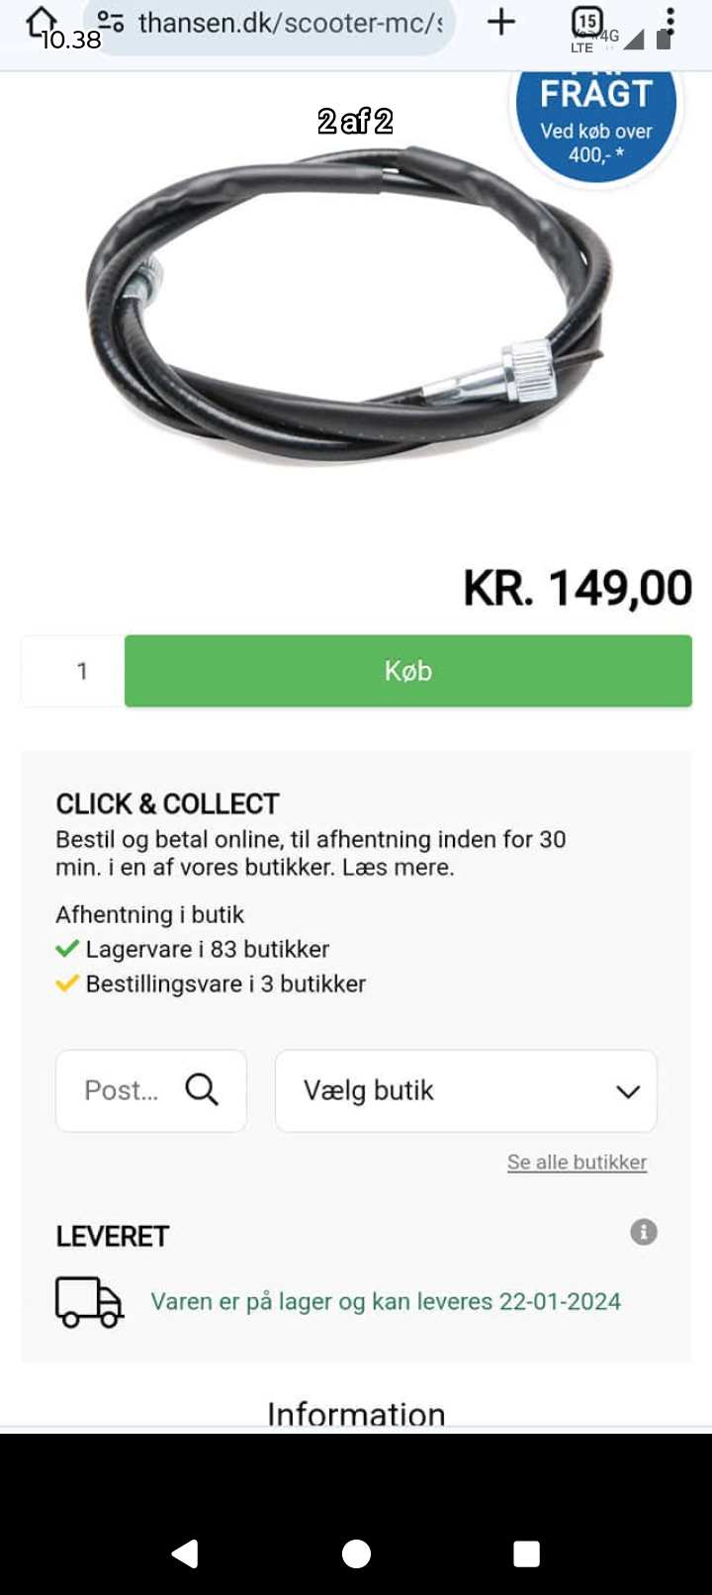Open Se alle butikker link
Viewport: 712px width, 1595px height.
(x=577, y=1162)
